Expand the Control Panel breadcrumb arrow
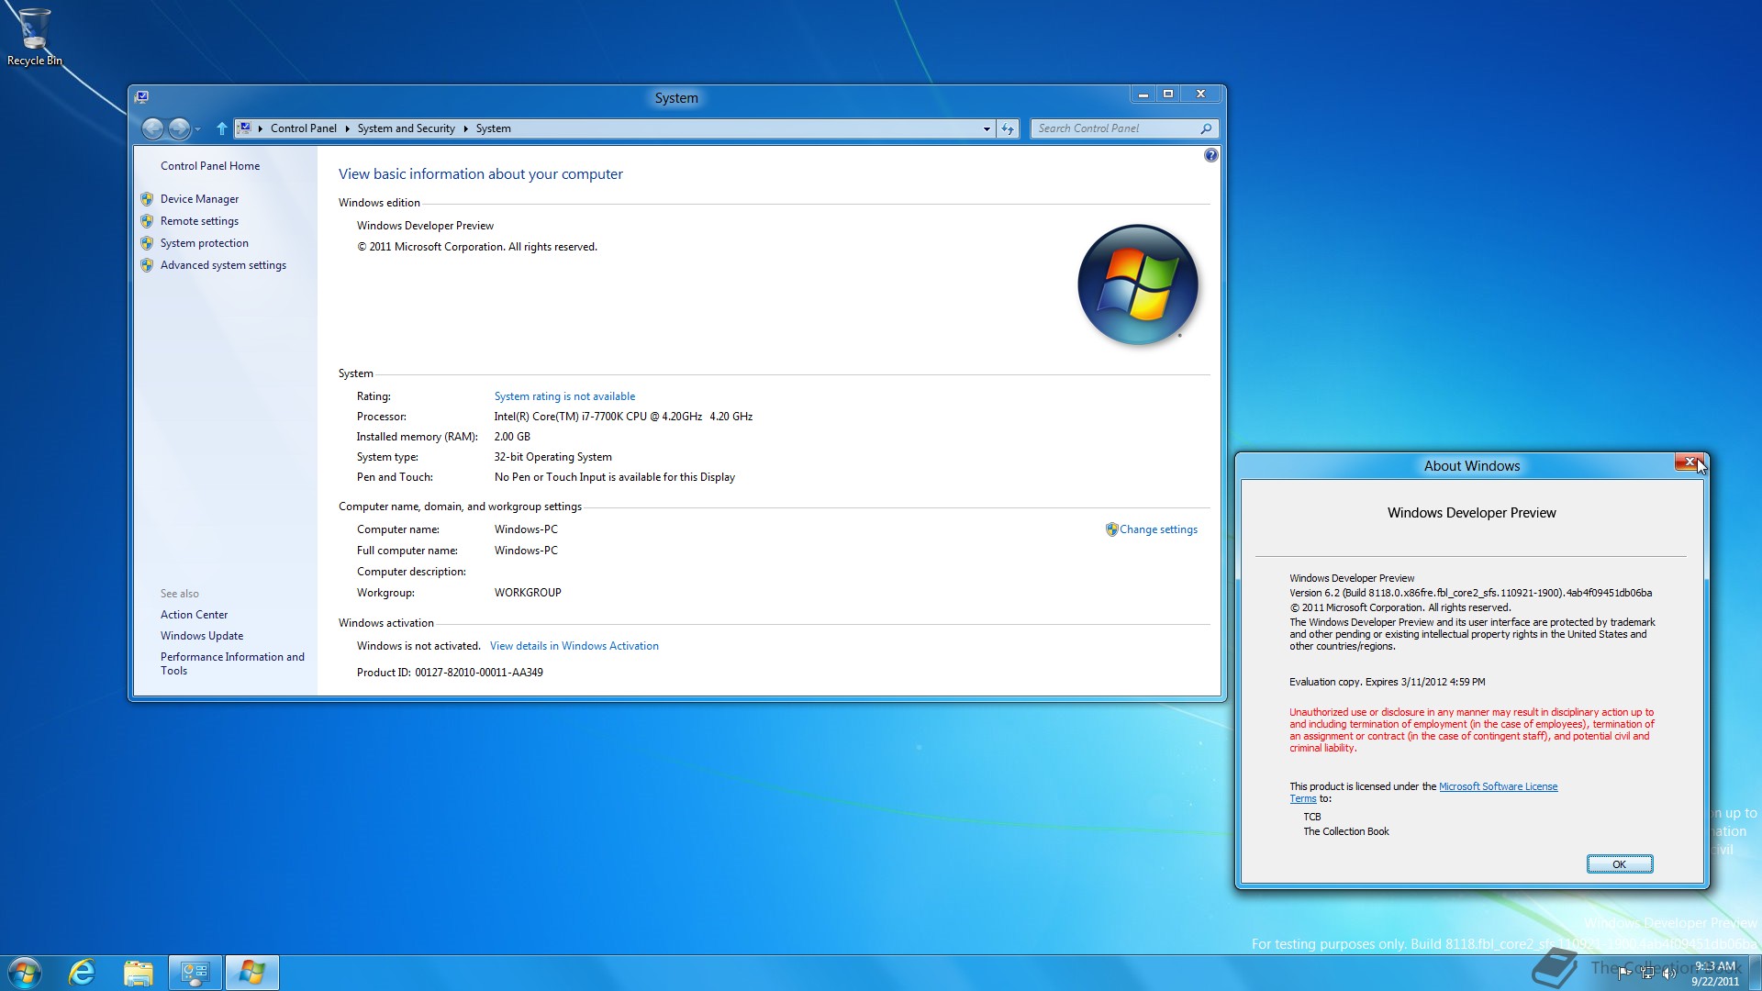1762x991 pixels. [348, 129]
